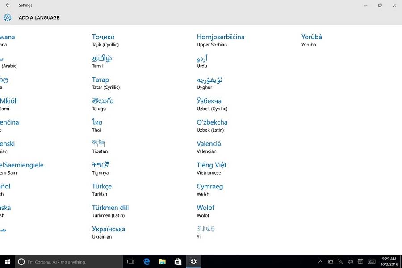Select Українська (Ukrainian) language

109,232
